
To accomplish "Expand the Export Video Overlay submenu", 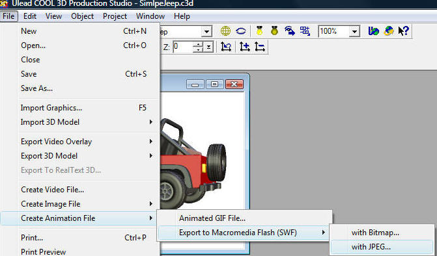I will tap(81, 142).
